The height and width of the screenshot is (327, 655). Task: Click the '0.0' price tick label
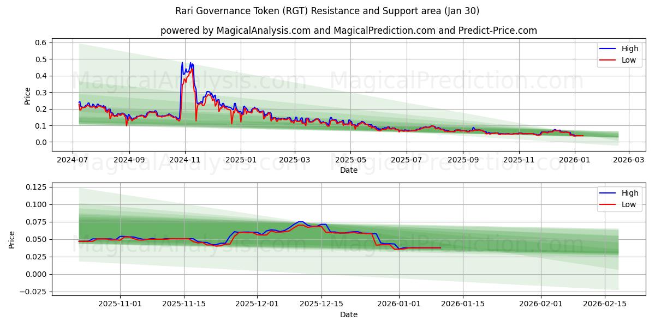[41, 142]
